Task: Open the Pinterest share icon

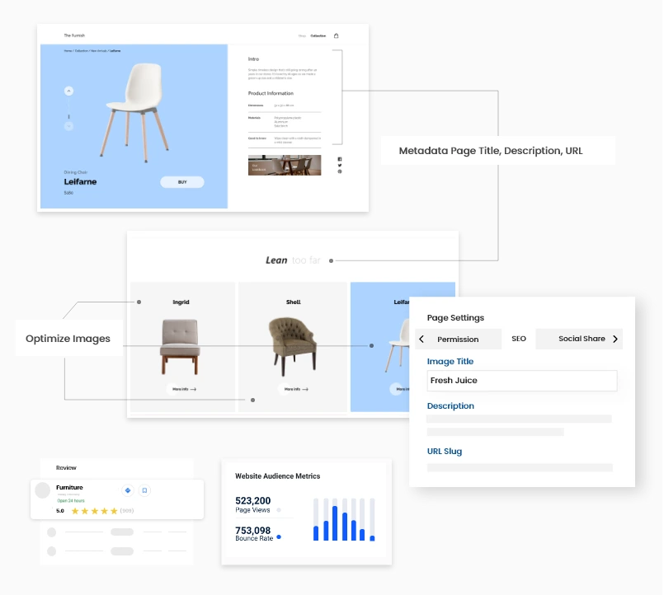Action: [339, 171]
